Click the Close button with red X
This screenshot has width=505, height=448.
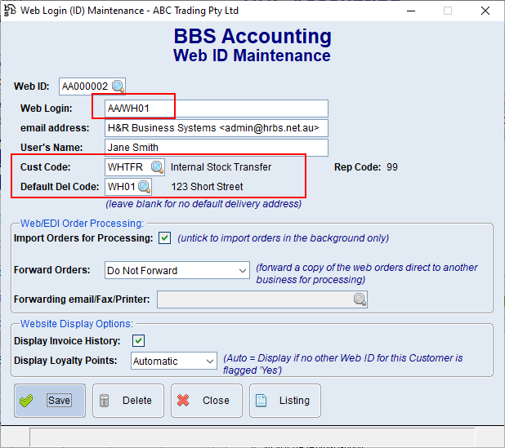(206, 401)
